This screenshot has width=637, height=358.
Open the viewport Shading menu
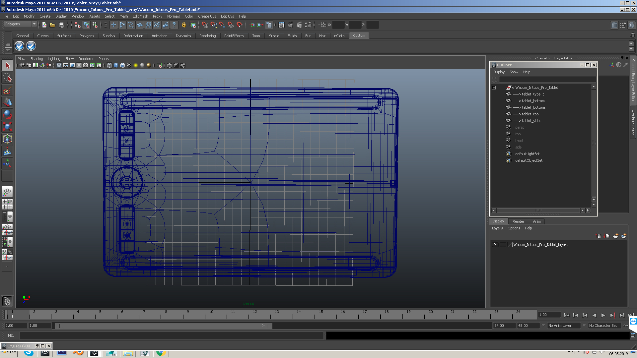coord(36,59)
